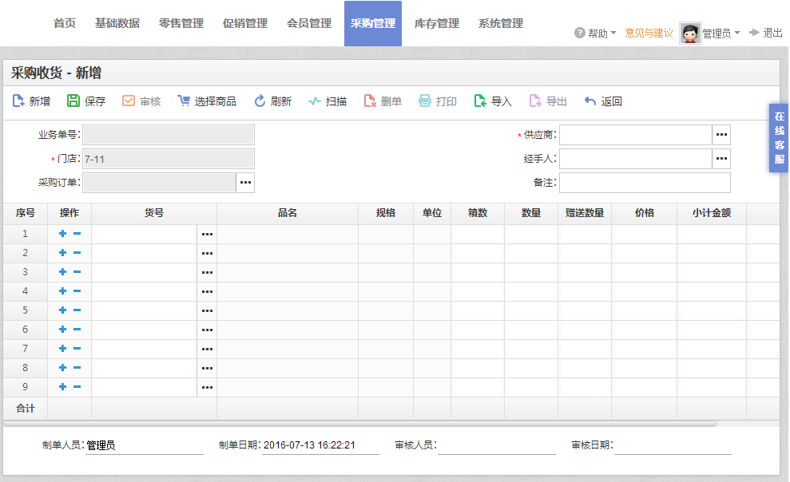The height and width of the screenshot is (482, 790).
Task: Expand the 帮助 help dropdown arrow
Action: (613, 33)
